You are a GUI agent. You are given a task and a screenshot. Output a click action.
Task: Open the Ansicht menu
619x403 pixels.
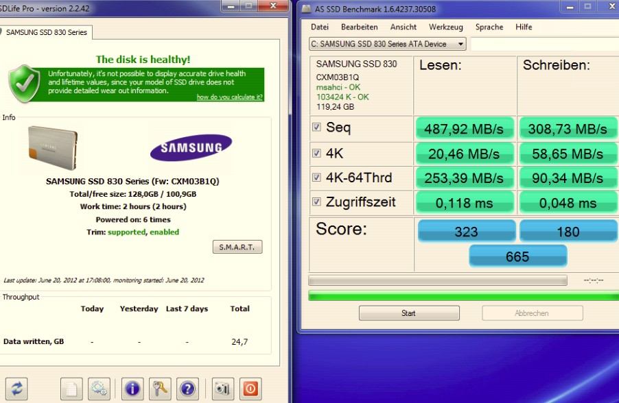click(403, 27)
